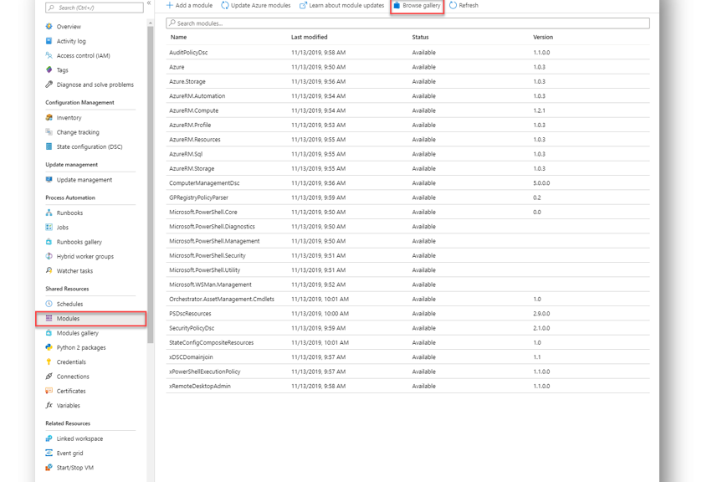The image size is (702, 482).
Task: Click the Watcher tasks icon
Action: tap(49, 270)
